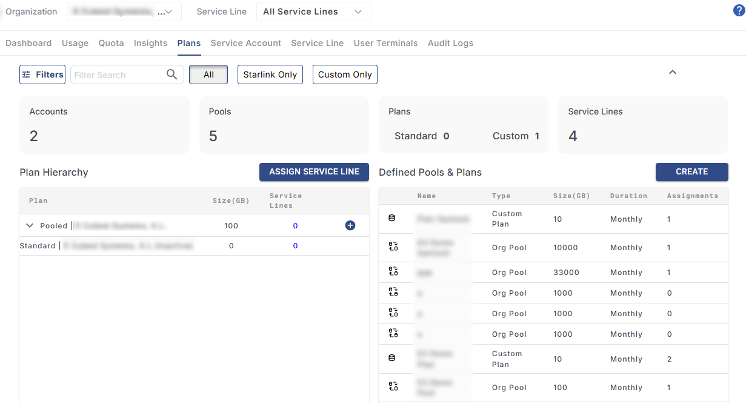Viewport: 746px width, 404px height.
Task: Click the custom plan icon in first row
Action: [391, 219]
